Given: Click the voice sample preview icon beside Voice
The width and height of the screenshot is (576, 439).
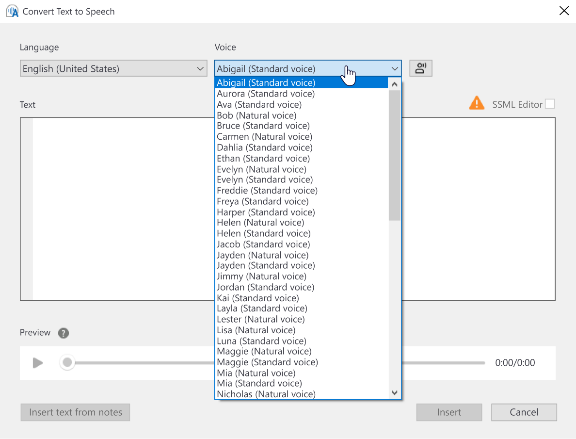Looking at the screenshot, I should point(420,68).
